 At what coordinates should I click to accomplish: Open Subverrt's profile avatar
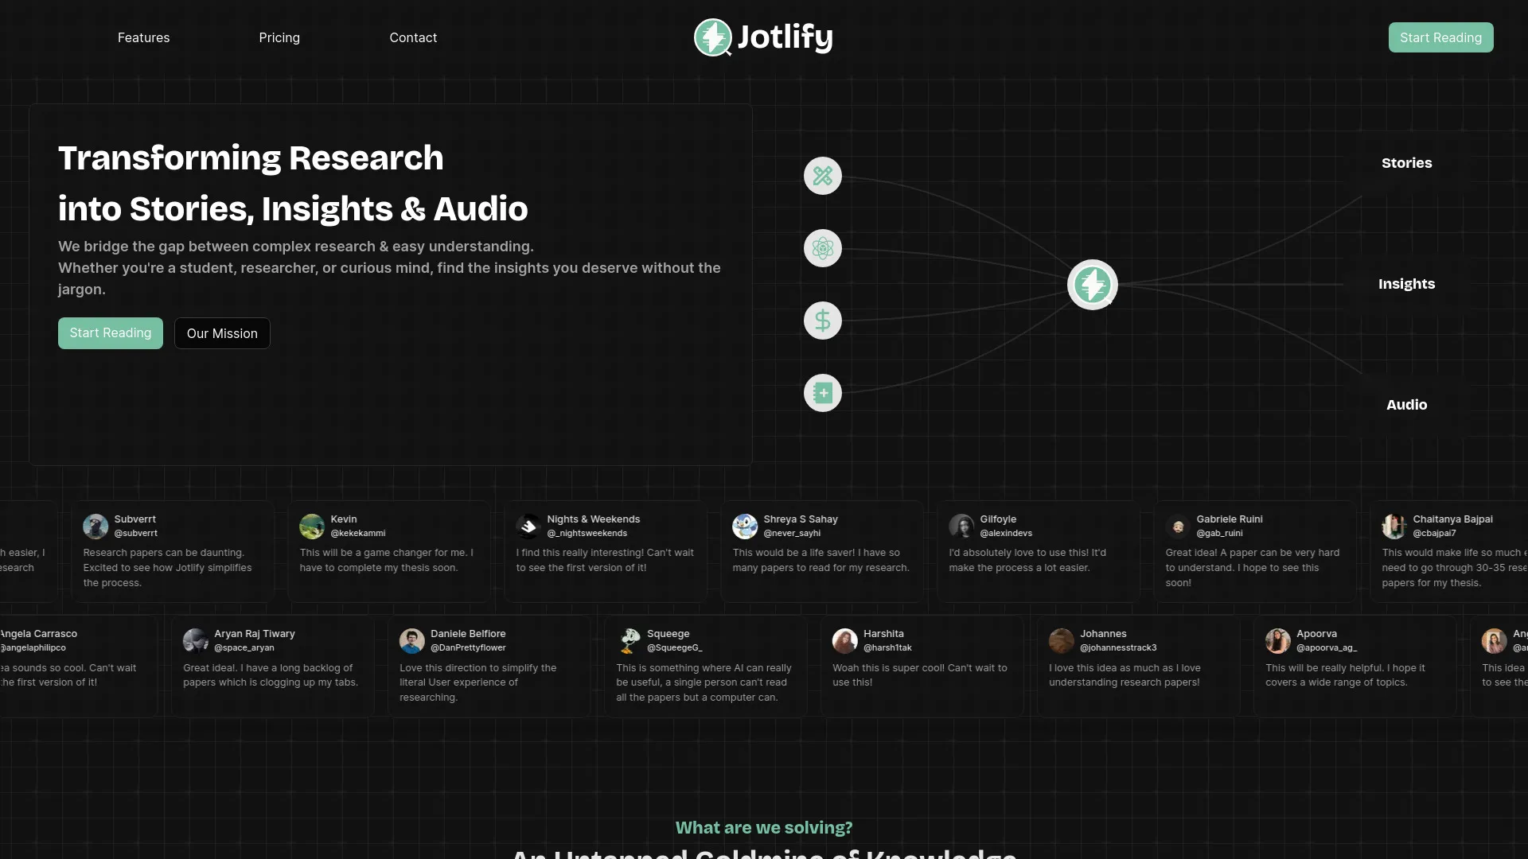click(x=95, y=527)
